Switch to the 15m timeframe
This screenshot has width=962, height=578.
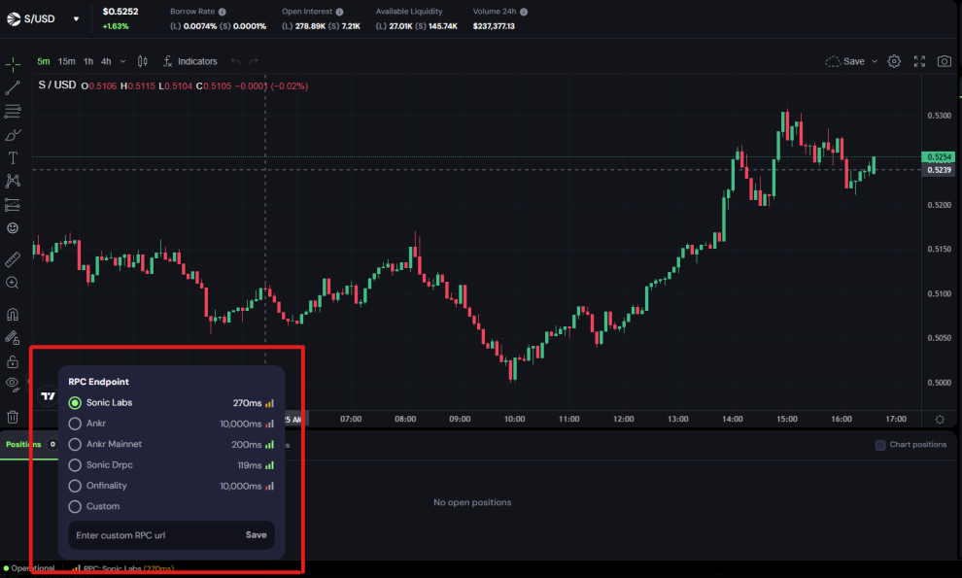[66, 61]
